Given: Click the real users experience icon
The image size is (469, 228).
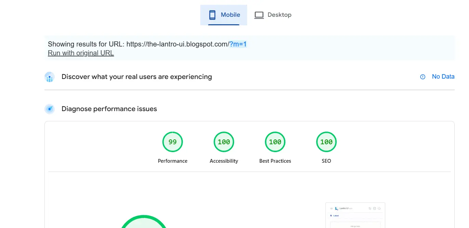Looking at the screenshot, I should 50,77.
